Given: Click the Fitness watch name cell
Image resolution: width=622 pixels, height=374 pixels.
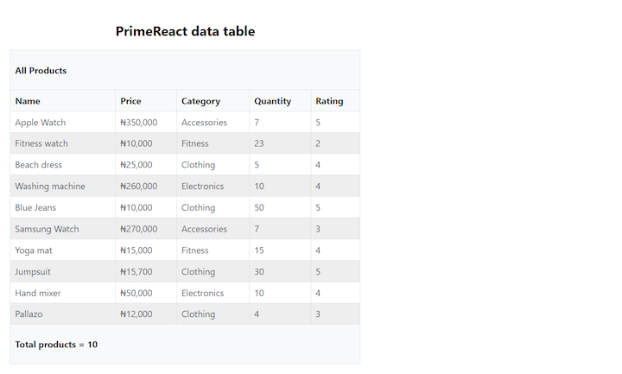Looking at the screenshot, I should click(41, 143).
